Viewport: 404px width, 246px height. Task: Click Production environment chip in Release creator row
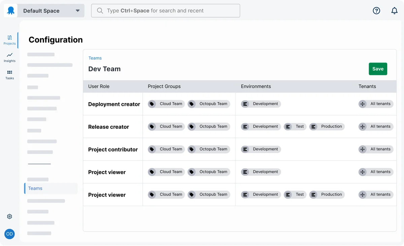pyautogui.click(x=327, y=127)
